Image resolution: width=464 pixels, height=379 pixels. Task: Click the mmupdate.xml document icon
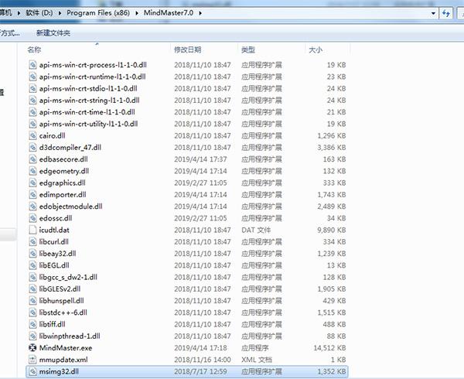click(x=32, y=360)
